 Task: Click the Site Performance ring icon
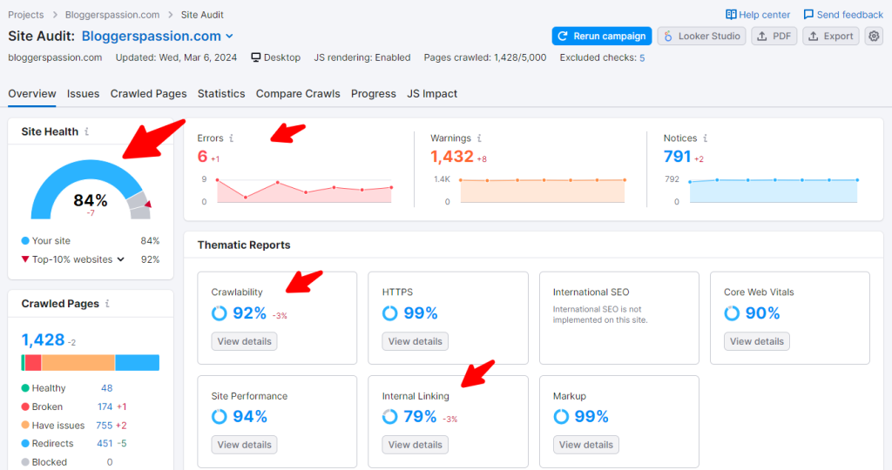pos(219,417)
